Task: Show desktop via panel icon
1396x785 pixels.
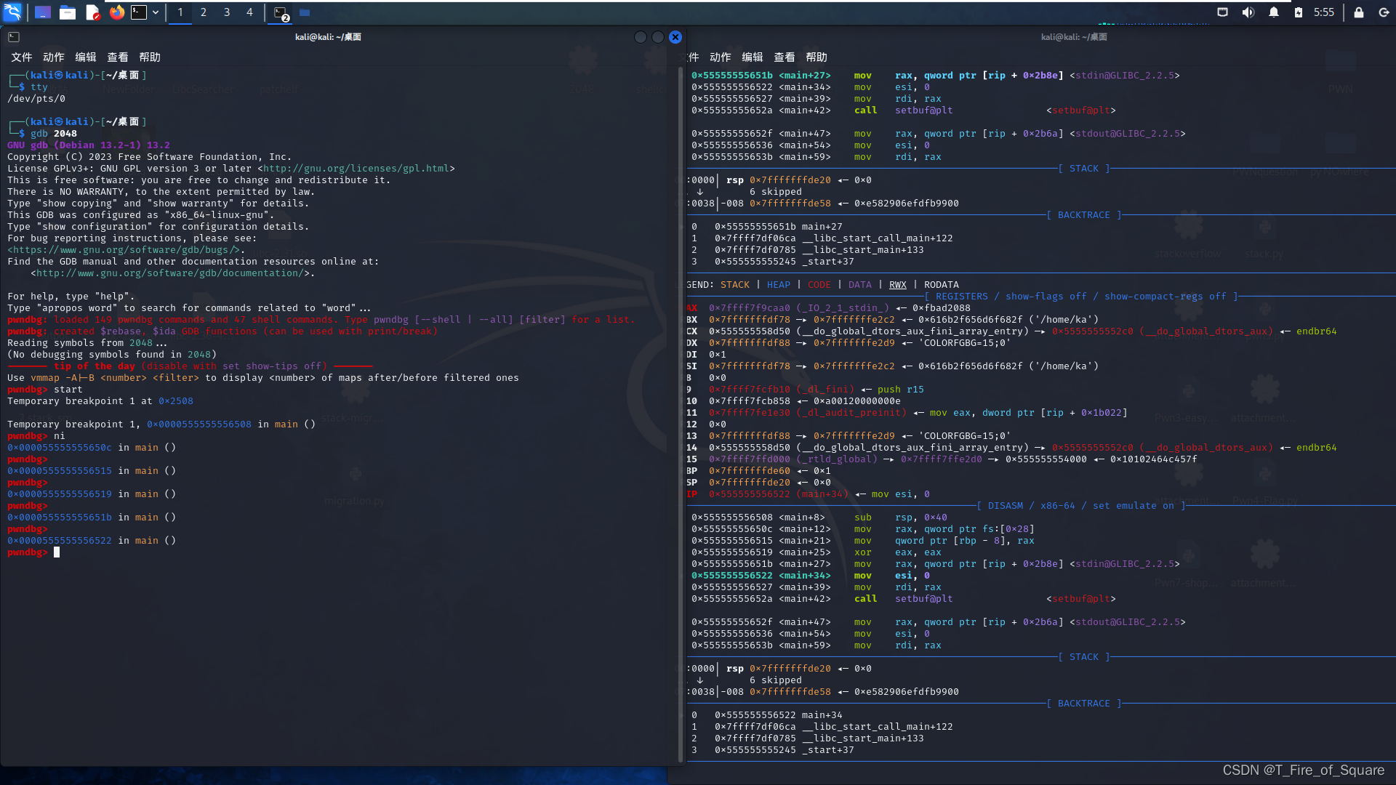Action: coord(43,12)
